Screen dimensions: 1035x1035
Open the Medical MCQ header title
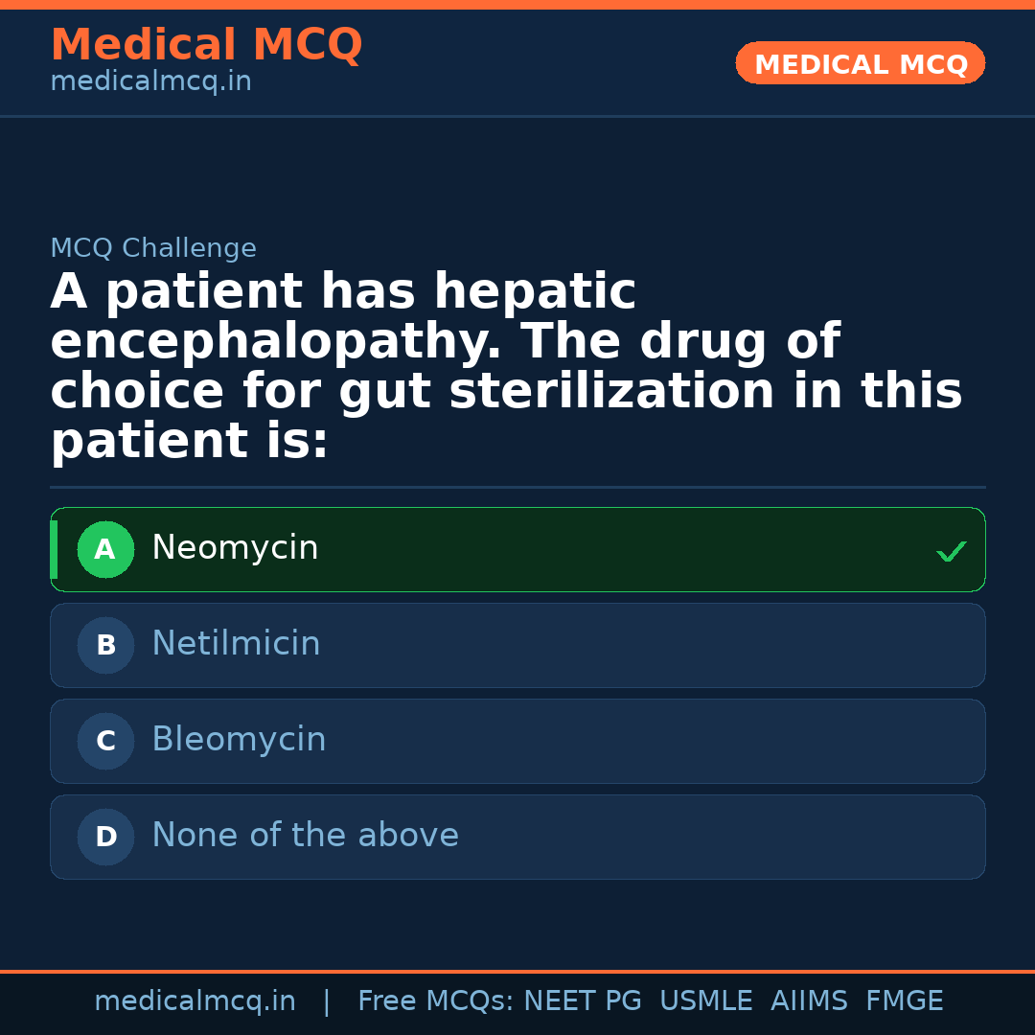[x=206, y=45]
